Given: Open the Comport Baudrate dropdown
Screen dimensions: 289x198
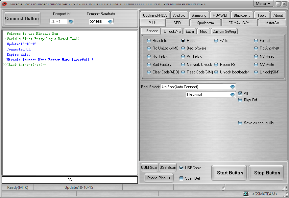Looking at the screenshot, I should (110, 22).
